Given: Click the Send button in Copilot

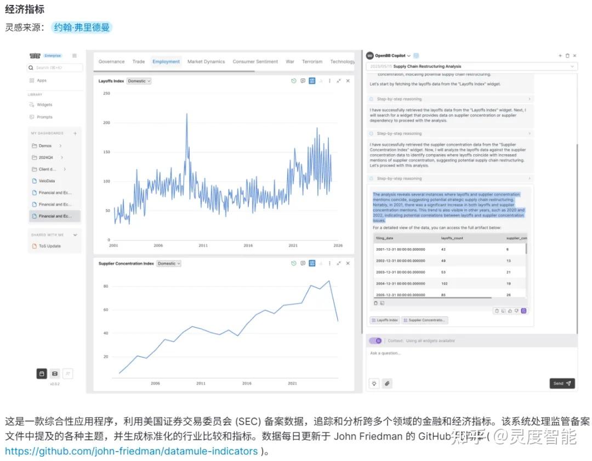Looking at the screenshot, I should 561,383.
